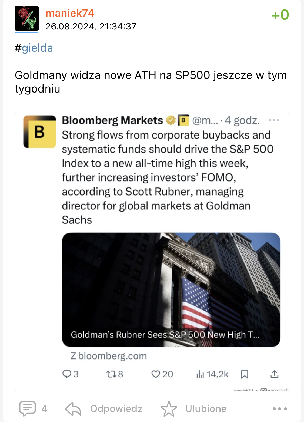This screenshot has height=422, width=304.
Task: Open the maniek74 username profile link
Action: pos(70,13)
